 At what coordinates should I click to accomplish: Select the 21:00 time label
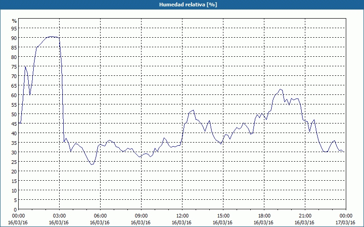click(305, 216)
